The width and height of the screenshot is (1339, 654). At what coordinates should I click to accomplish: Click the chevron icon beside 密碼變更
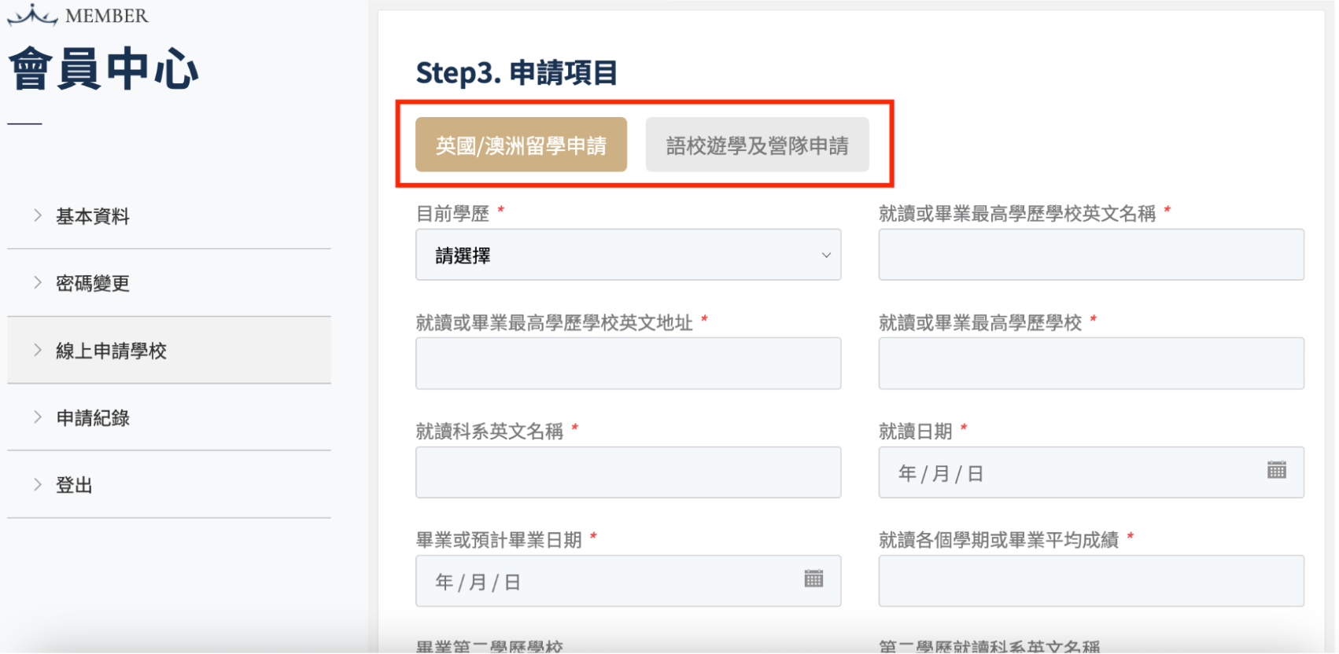[37, 283]
